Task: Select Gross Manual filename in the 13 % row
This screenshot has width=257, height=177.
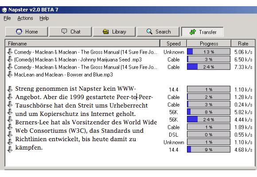Action: tap(86, 52)
